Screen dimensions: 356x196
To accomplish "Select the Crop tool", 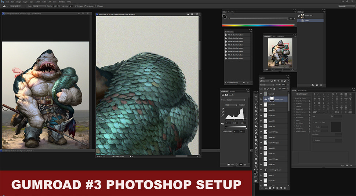I will tap(256, 111).
